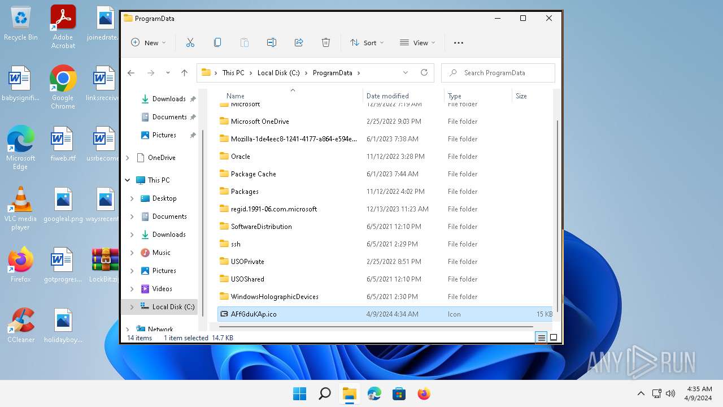This screenshot has height=407, width=723.
Task: Open CCleaner desktop shortcut
Action: [x=21, y=325]
